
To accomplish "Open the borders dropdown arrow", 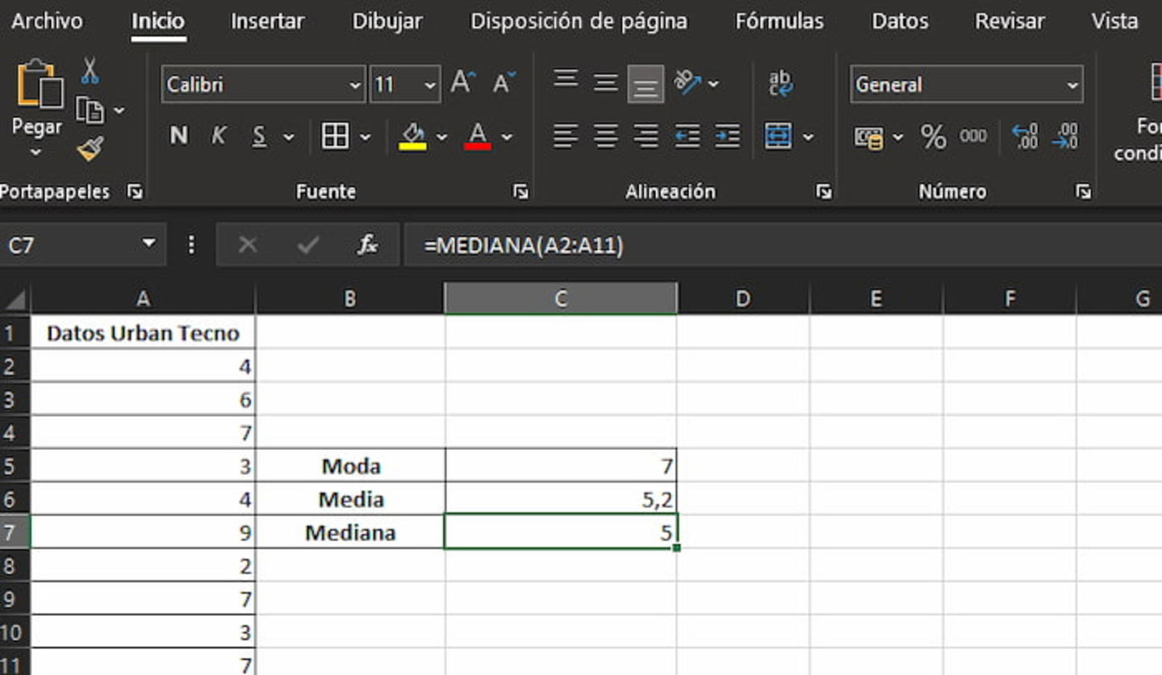I will 366,137.
